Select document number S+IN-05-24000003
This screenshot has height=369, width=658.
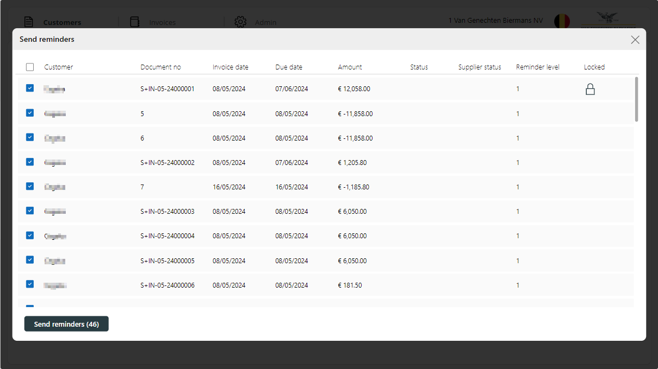tap(167, 212)
